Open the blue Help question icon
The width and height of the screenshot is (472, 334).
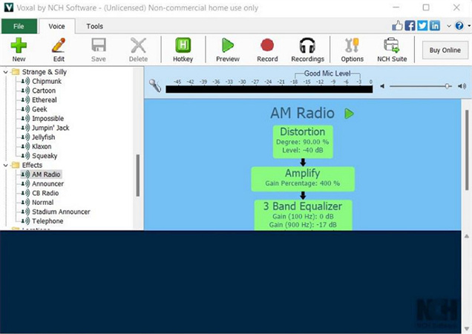pos(459,26)
